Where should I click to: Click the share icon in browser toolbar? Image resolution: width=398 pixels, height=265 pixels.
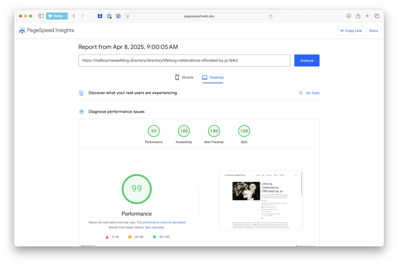pyautogui.click(x=358, y=16)
